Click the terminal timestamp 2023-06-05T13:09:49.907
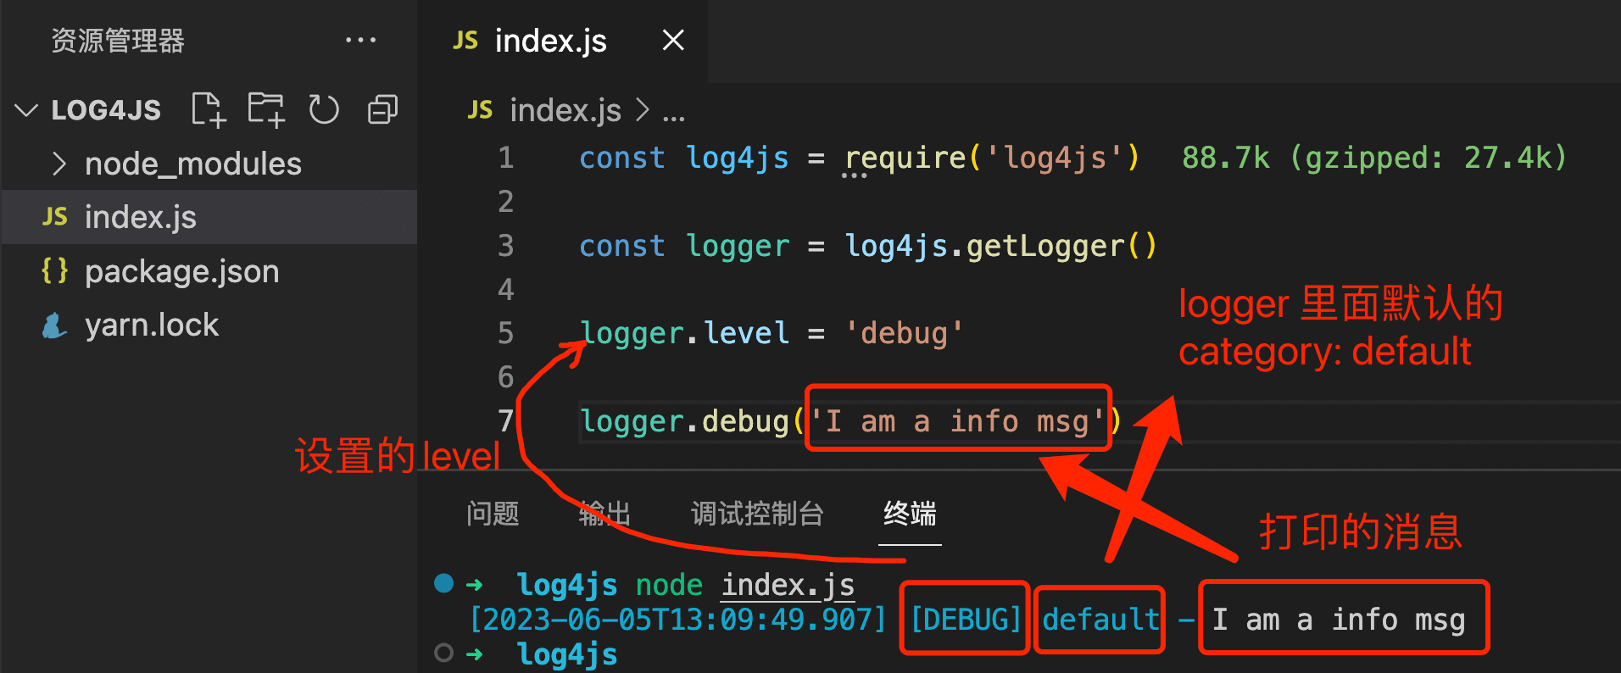This screenshot has height=673, width=1621. tap(677, 620)
